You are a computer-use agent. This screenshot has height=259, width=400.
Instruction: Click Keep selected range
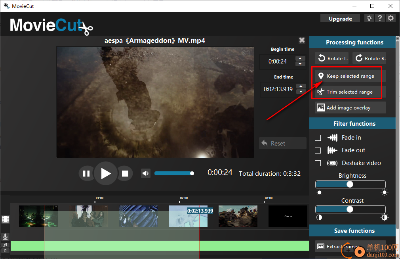pos(350,76)
